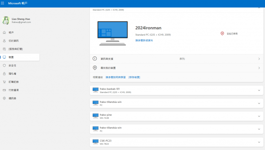Click the MS-7B24 model text

[104, 144]
